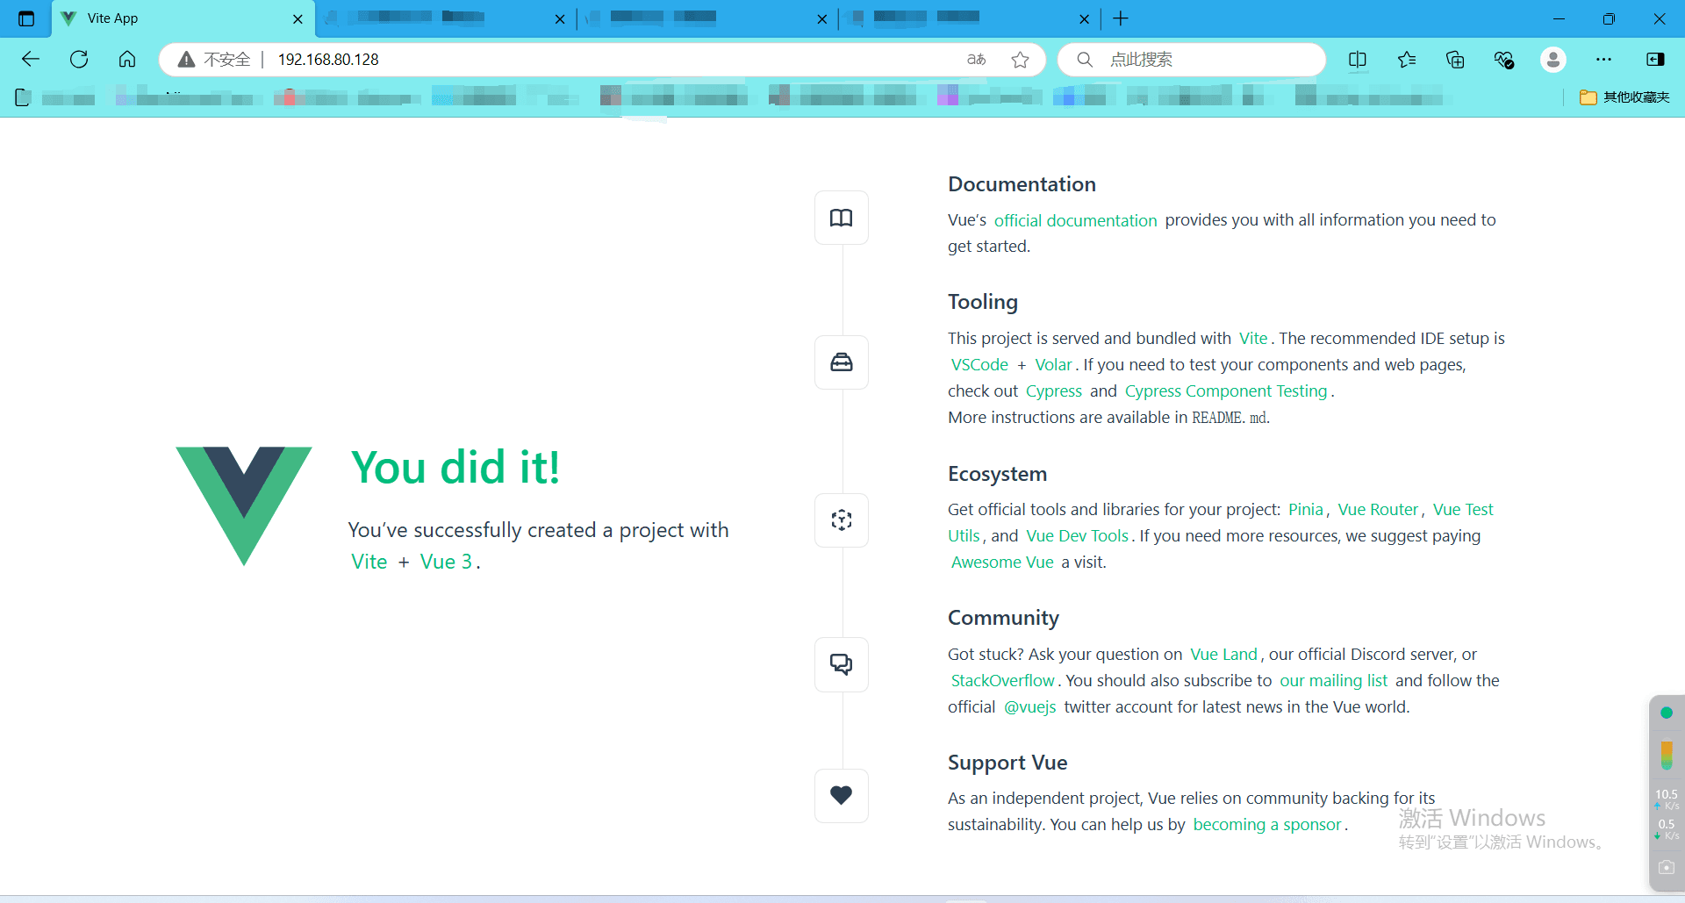Switch to the Vite App tab
Viewport: 1685px width, 903px height.
tap(183, 18)
